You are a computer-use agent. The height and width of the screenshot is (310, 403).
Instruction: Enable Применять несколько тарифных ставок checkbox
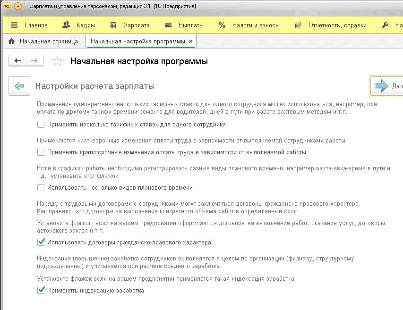point(41,125)
